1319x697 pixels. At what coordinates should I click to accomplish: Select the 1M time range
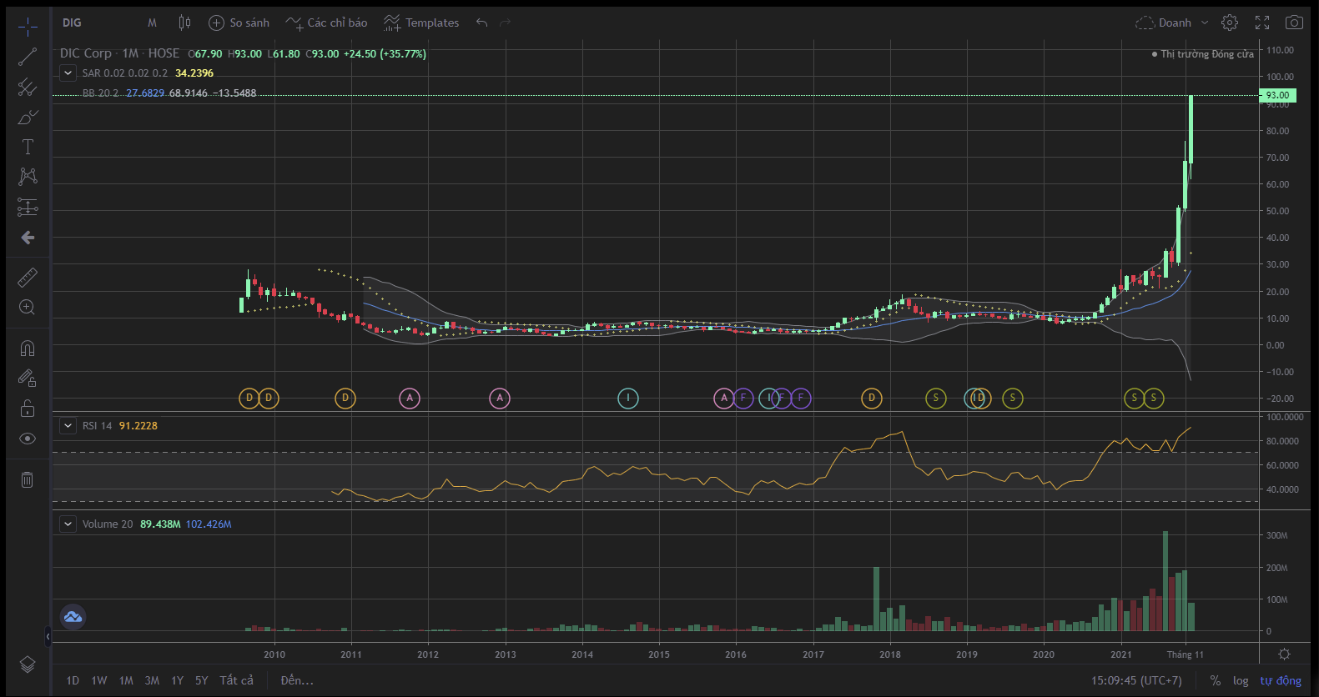[126, 680]
